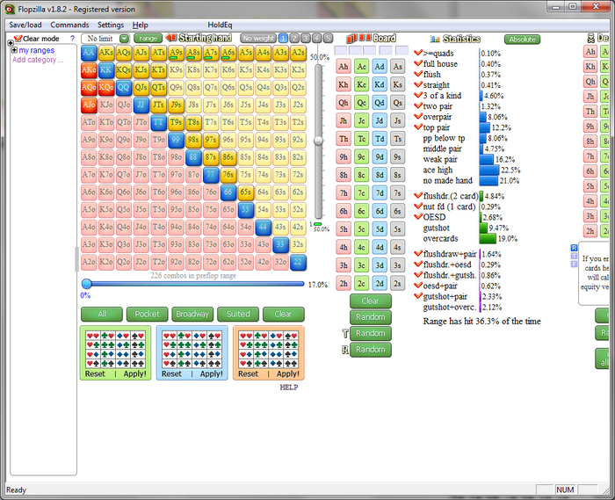Image resolution: width=615 pixels, height=500 pixels.
Task: Open the Help menu
Action: click(x=140, y=25)
